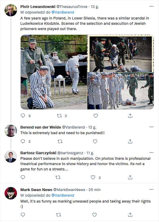This screenshot has width=159, height=222.
Task: Reply to Berend van der Weide's tweet
Action: click(23, 141)
